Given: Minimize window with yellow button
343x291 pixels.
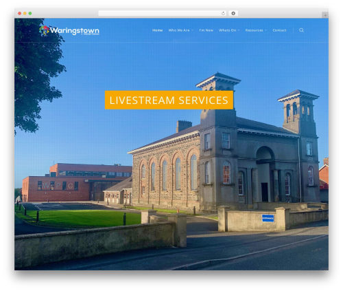Looking at the screenshot, I should pos(25,14).
